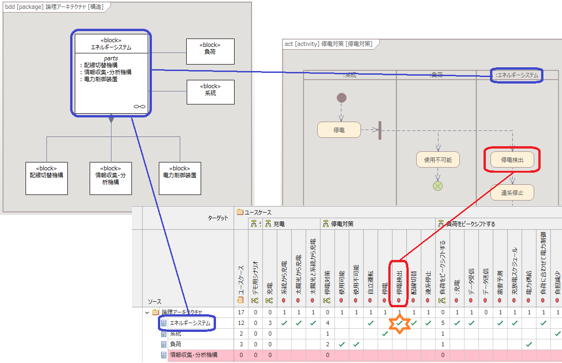Click the 停電対策 use case group icon

click(x=326, y=224)
